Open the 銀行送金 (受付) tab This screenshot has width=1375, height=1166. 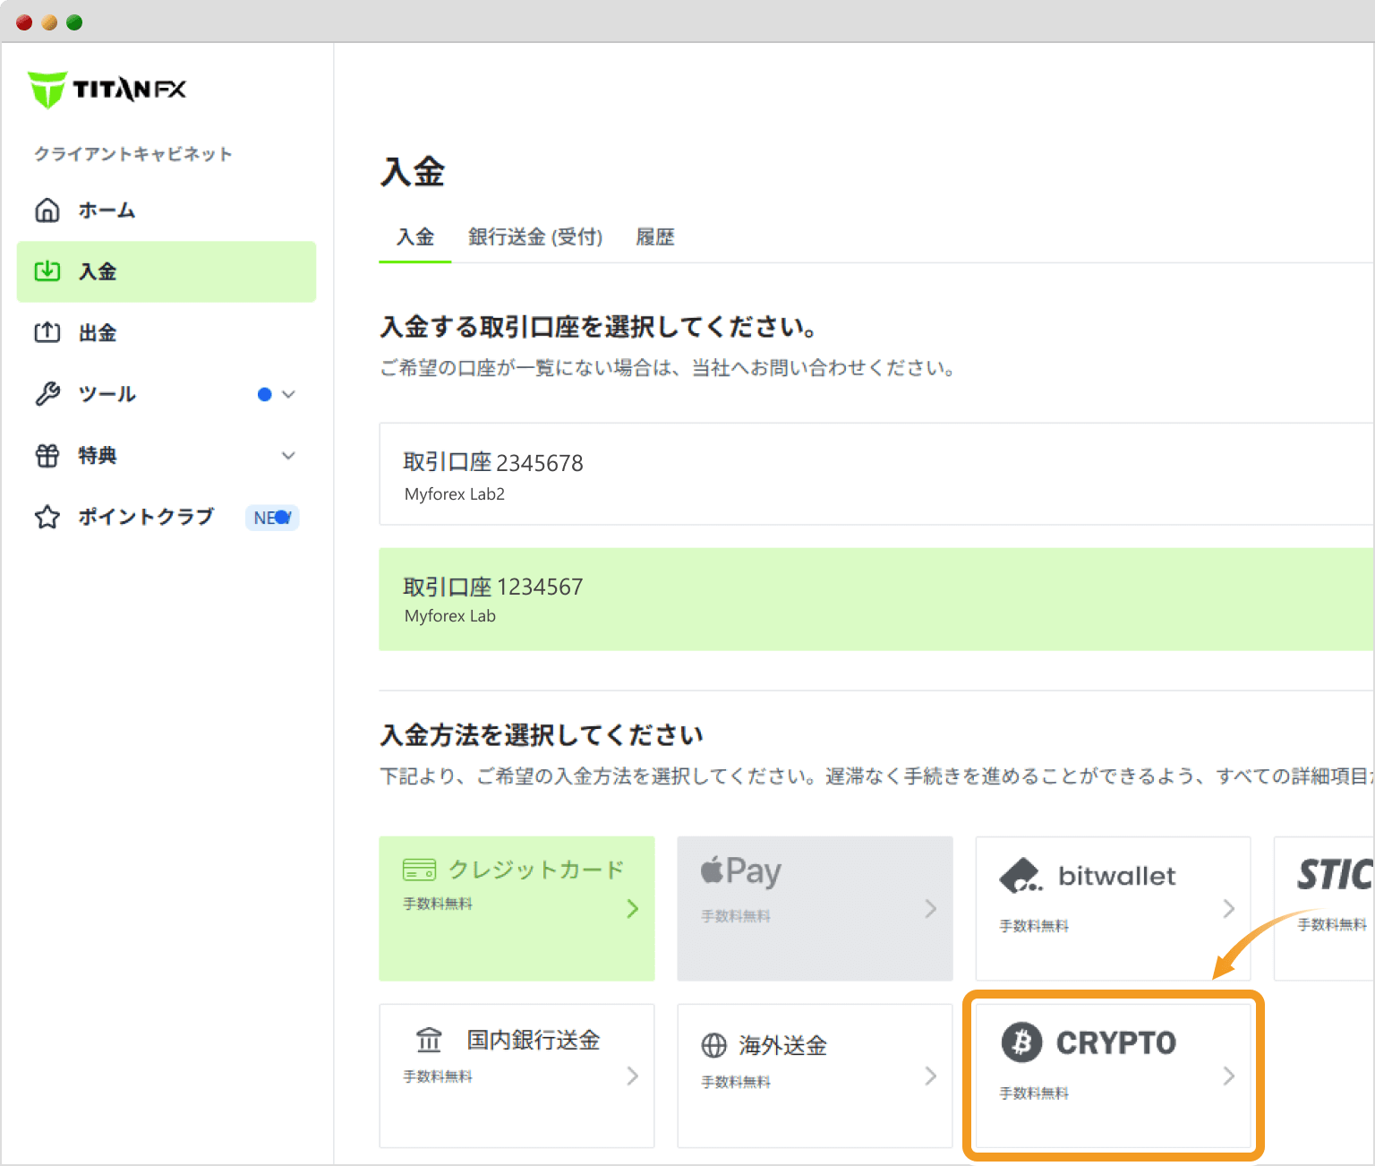534,236
